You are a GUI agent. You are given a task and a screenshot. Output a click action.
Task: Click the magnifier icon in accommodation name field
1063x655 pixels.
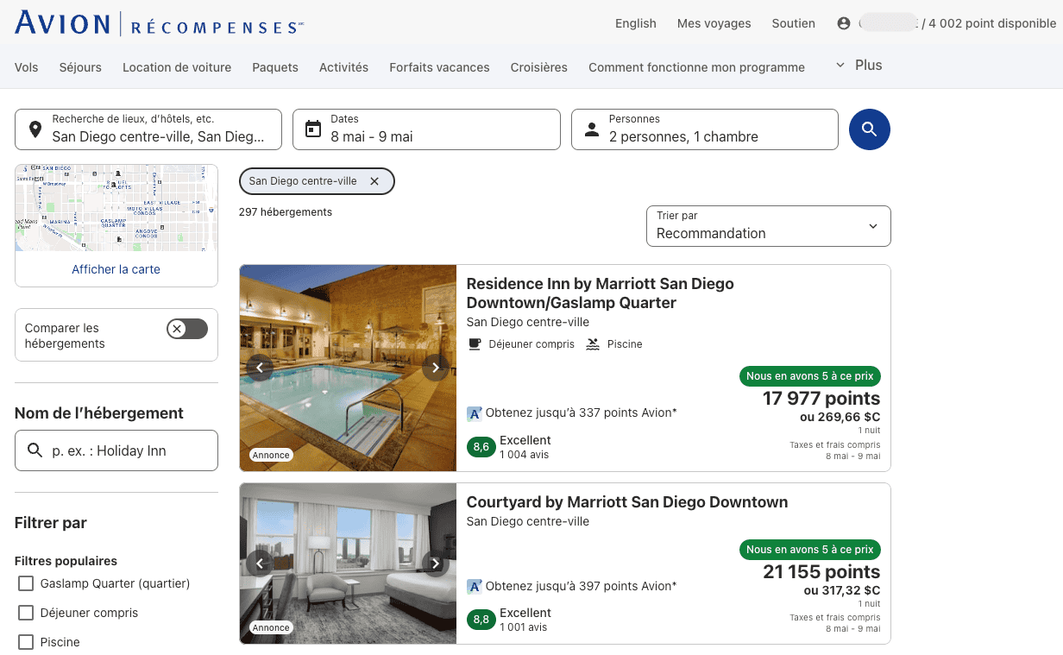pyautogui.click(x=35, y=450)
